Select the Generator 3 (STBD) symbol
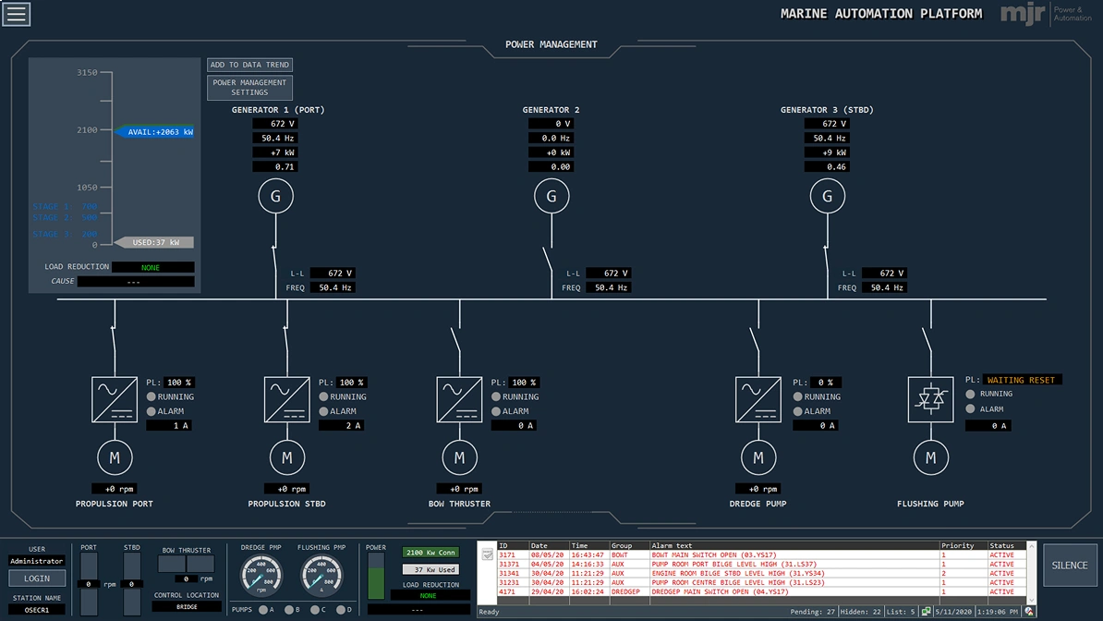The height and width of the screenshot is (621, 1103). click(828, 197)
